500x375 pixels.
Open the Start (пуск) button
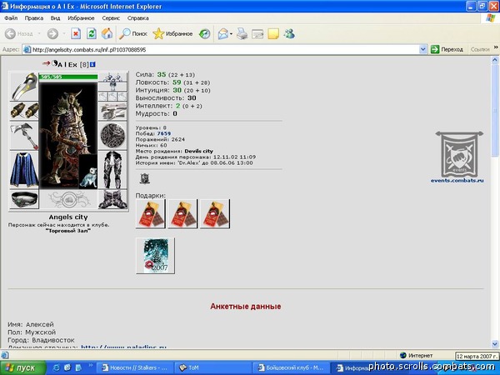[23, 367]
